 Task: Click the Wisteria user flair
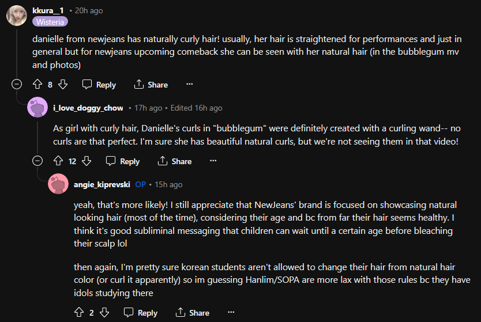pyautogui.click(x=50, y=22)
